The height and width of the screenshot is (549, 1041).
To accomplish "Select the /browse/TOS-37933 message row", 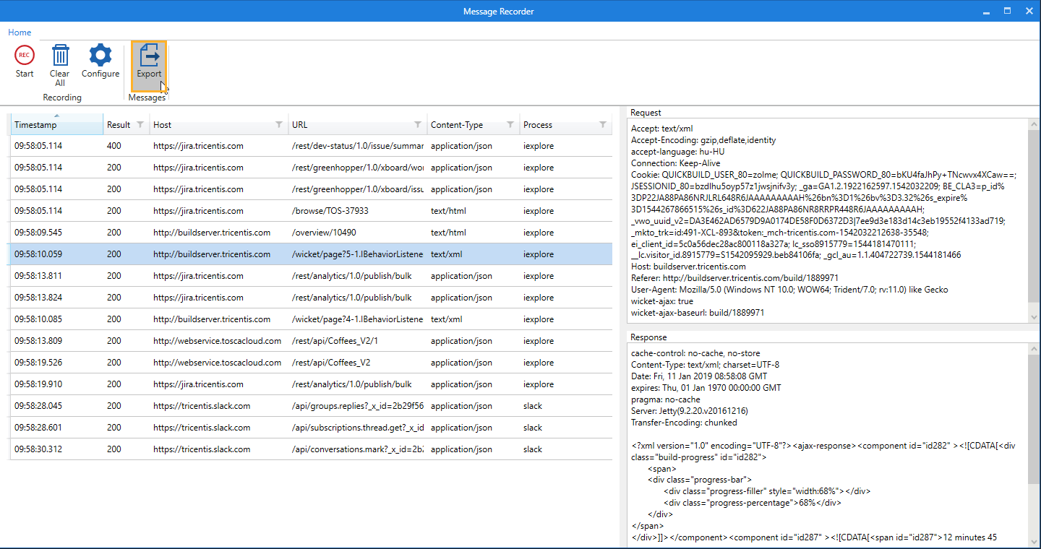I will point(289,210).
